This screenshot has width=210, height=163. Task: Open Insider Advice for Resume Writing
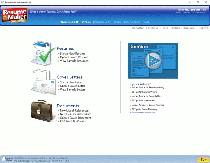coord(147,87)
